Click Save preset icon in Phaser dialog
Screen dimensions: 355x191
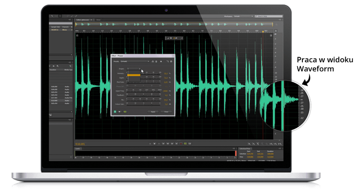153,61
